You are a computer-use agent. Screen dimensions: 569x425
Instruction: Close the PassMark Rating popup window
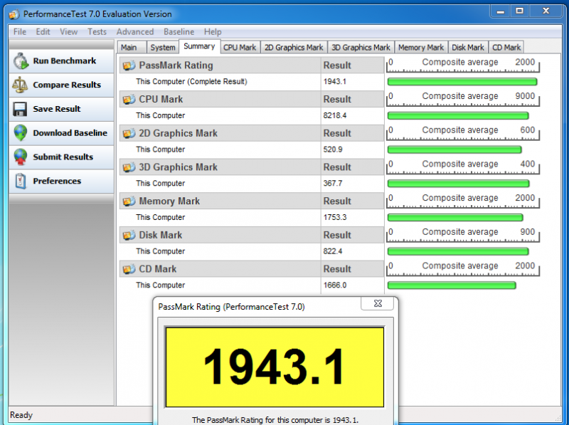378,303
